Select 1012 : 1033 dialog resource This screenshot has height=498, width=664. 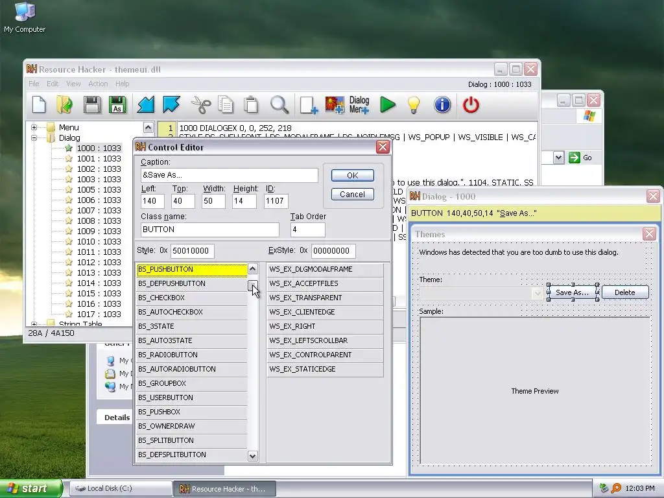(99, 262)
